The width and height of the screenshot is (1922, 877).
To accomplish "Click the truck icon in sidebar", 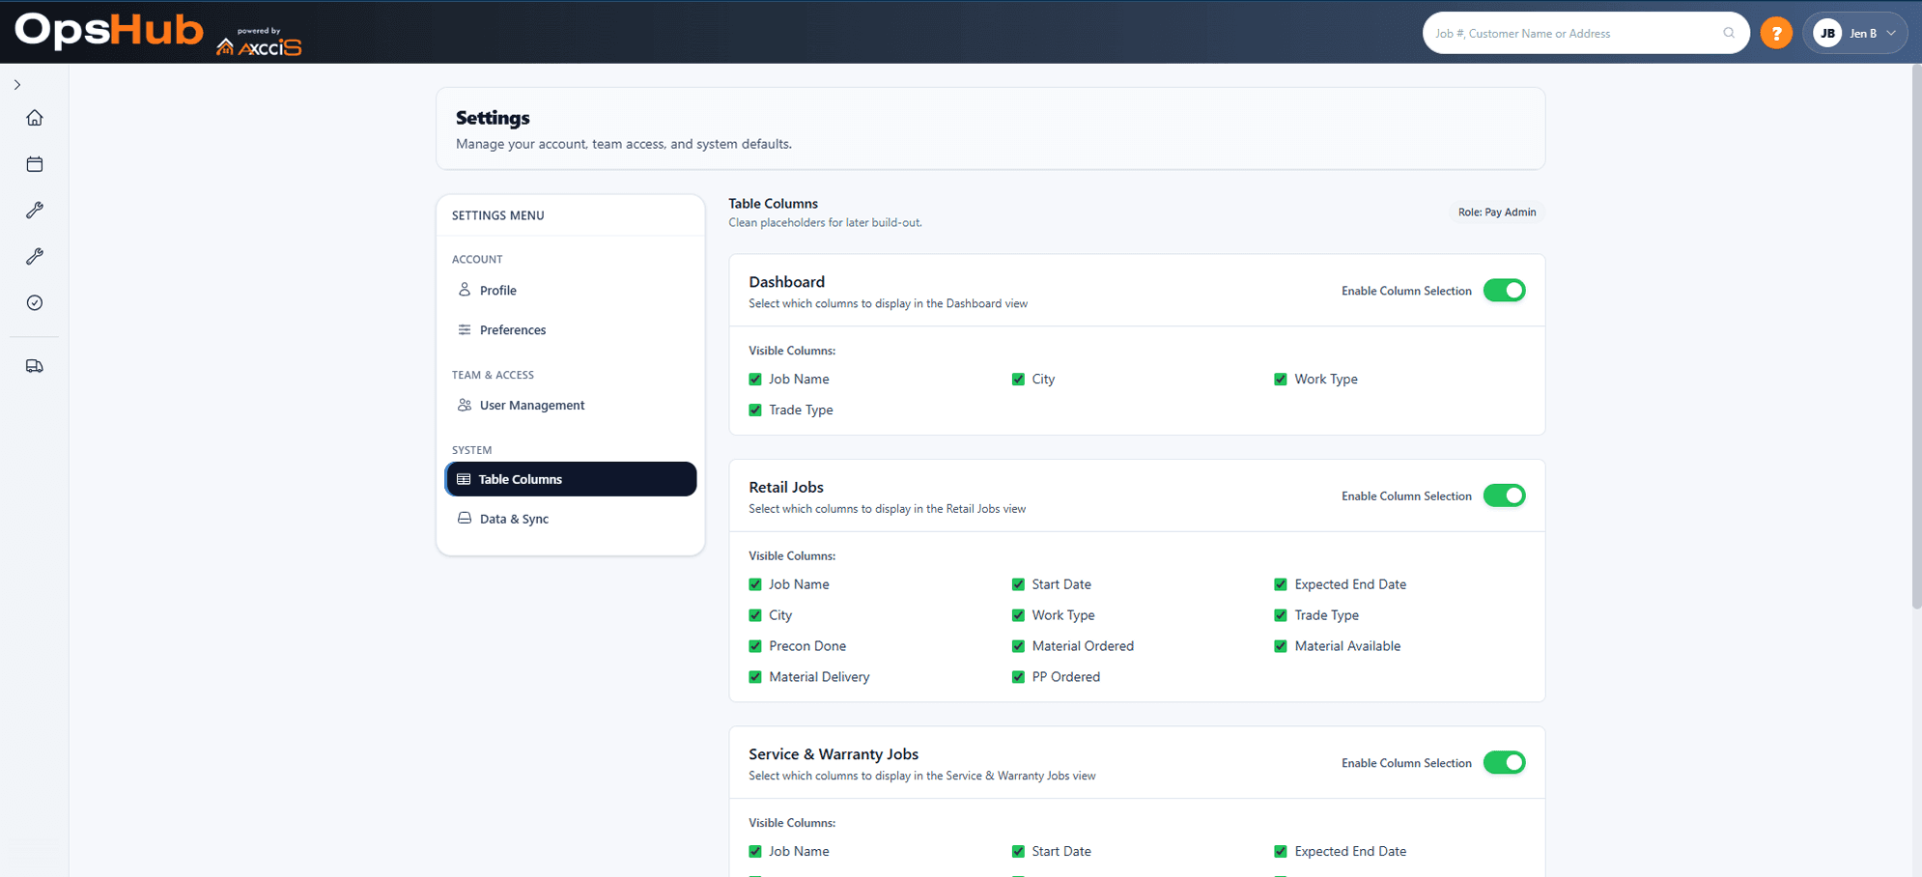I will [x=35, y=366].
